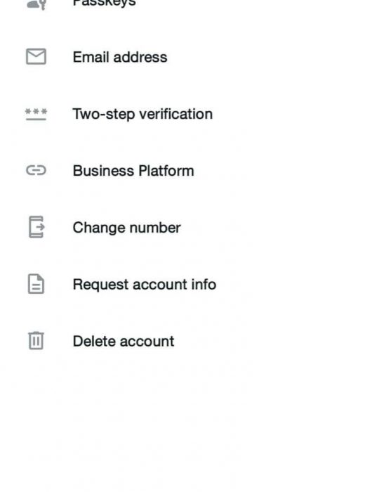
Task: Click the chain link icon for Business Platform
Action: [x=36, y=170]
